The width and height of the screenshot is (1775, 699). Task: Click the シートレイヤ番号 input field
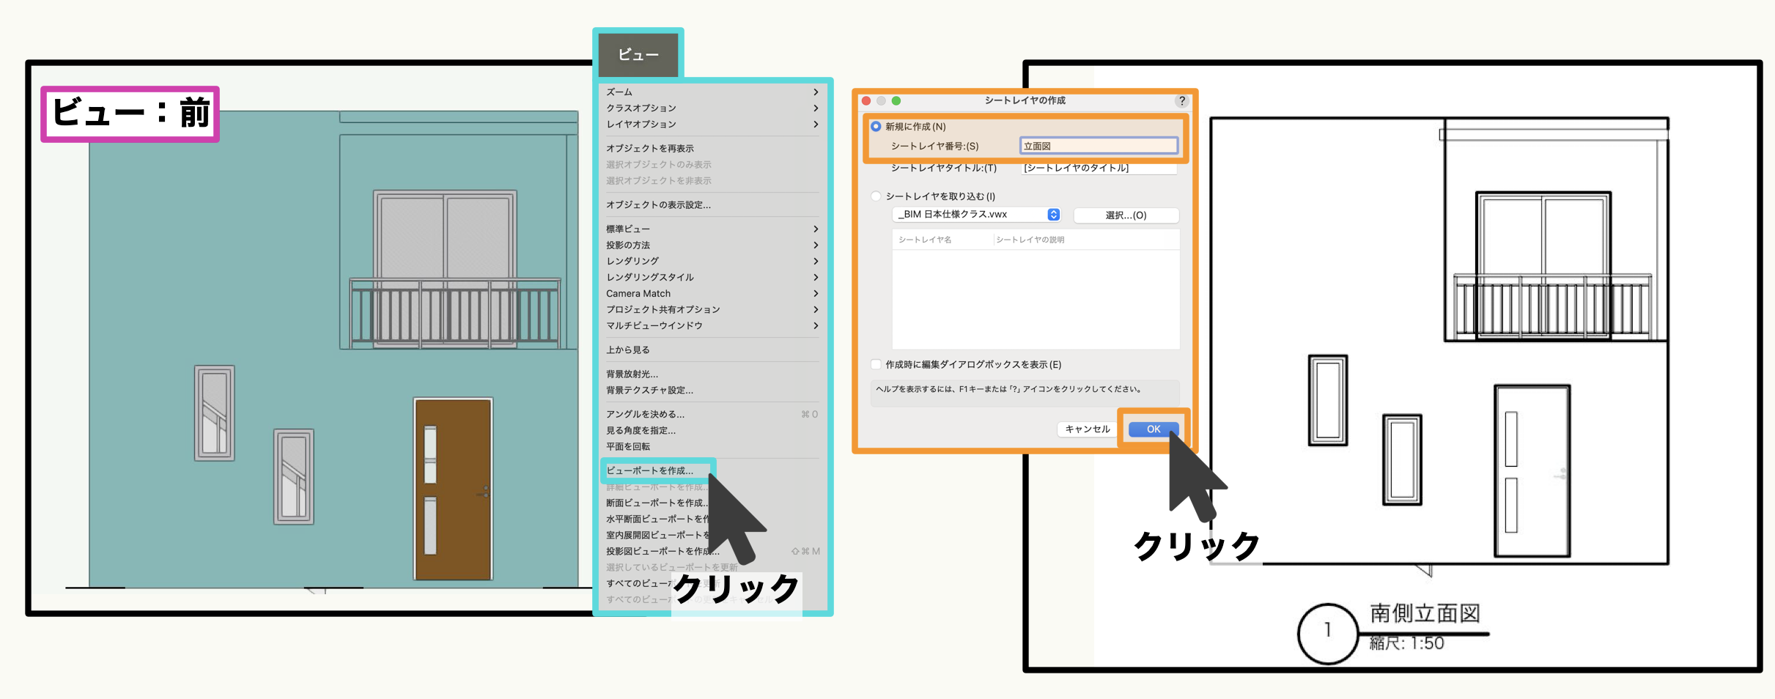[1099, 146]
